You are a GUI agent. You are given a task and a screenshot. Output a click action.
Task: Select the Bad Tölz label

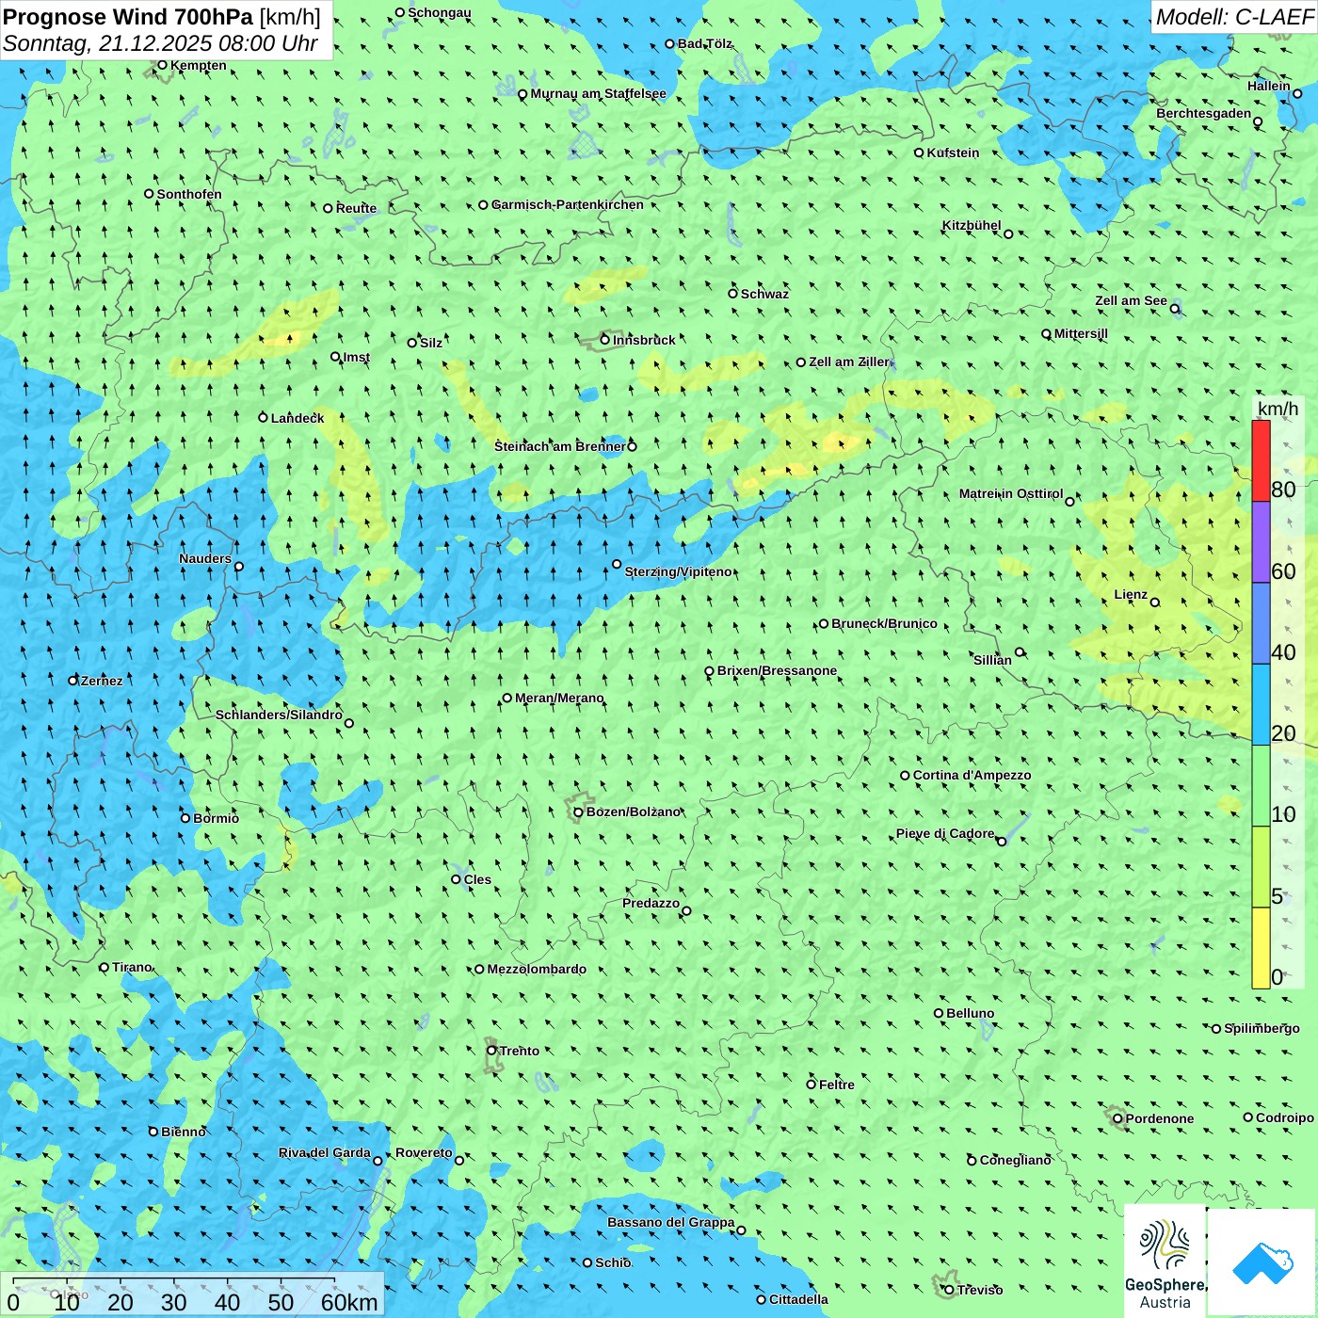705,43
